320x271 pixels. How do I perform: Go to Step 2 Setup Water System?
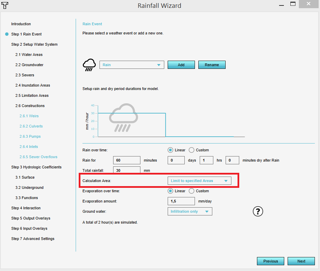tap(34, 44)
